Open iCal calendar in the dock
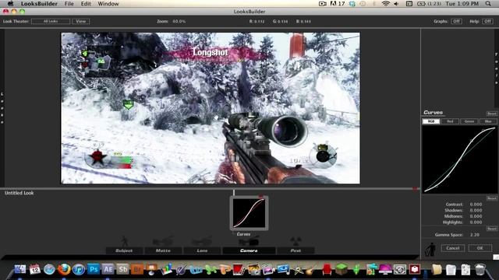Screen dimensions: 499x280 (34, 270)
